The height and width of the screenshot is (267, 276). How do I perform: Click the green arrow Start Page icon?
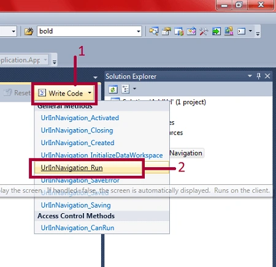click(x=217, y=31)
